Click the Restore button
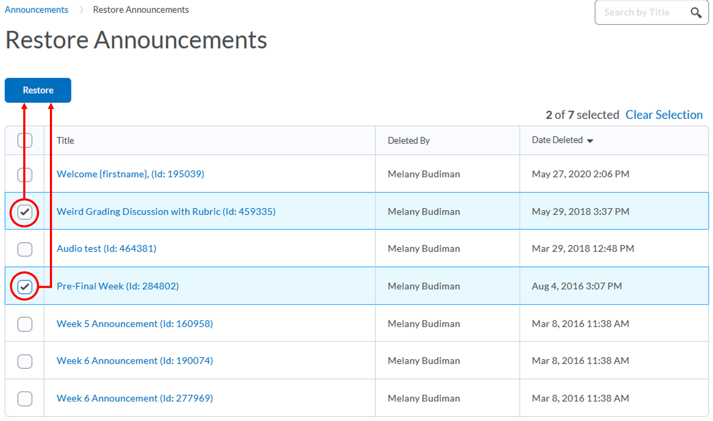Image resolution: width=713 pixels, height=421 pixels. (x=38, y=90)
